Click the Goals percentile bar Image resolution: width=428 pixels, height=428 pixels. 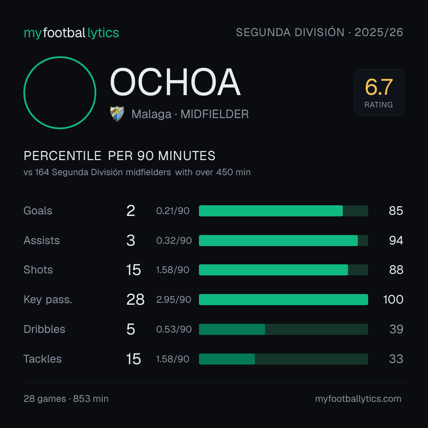(x=283, y=211)
